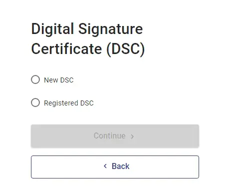Click the New DSC label text
This screenshot has height=190, width=237.
tap(59, 80)
